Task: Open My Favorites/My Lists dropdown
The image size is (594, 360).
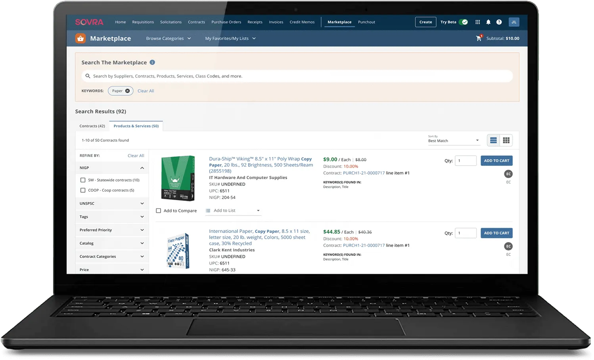Action: click(230, 38)
